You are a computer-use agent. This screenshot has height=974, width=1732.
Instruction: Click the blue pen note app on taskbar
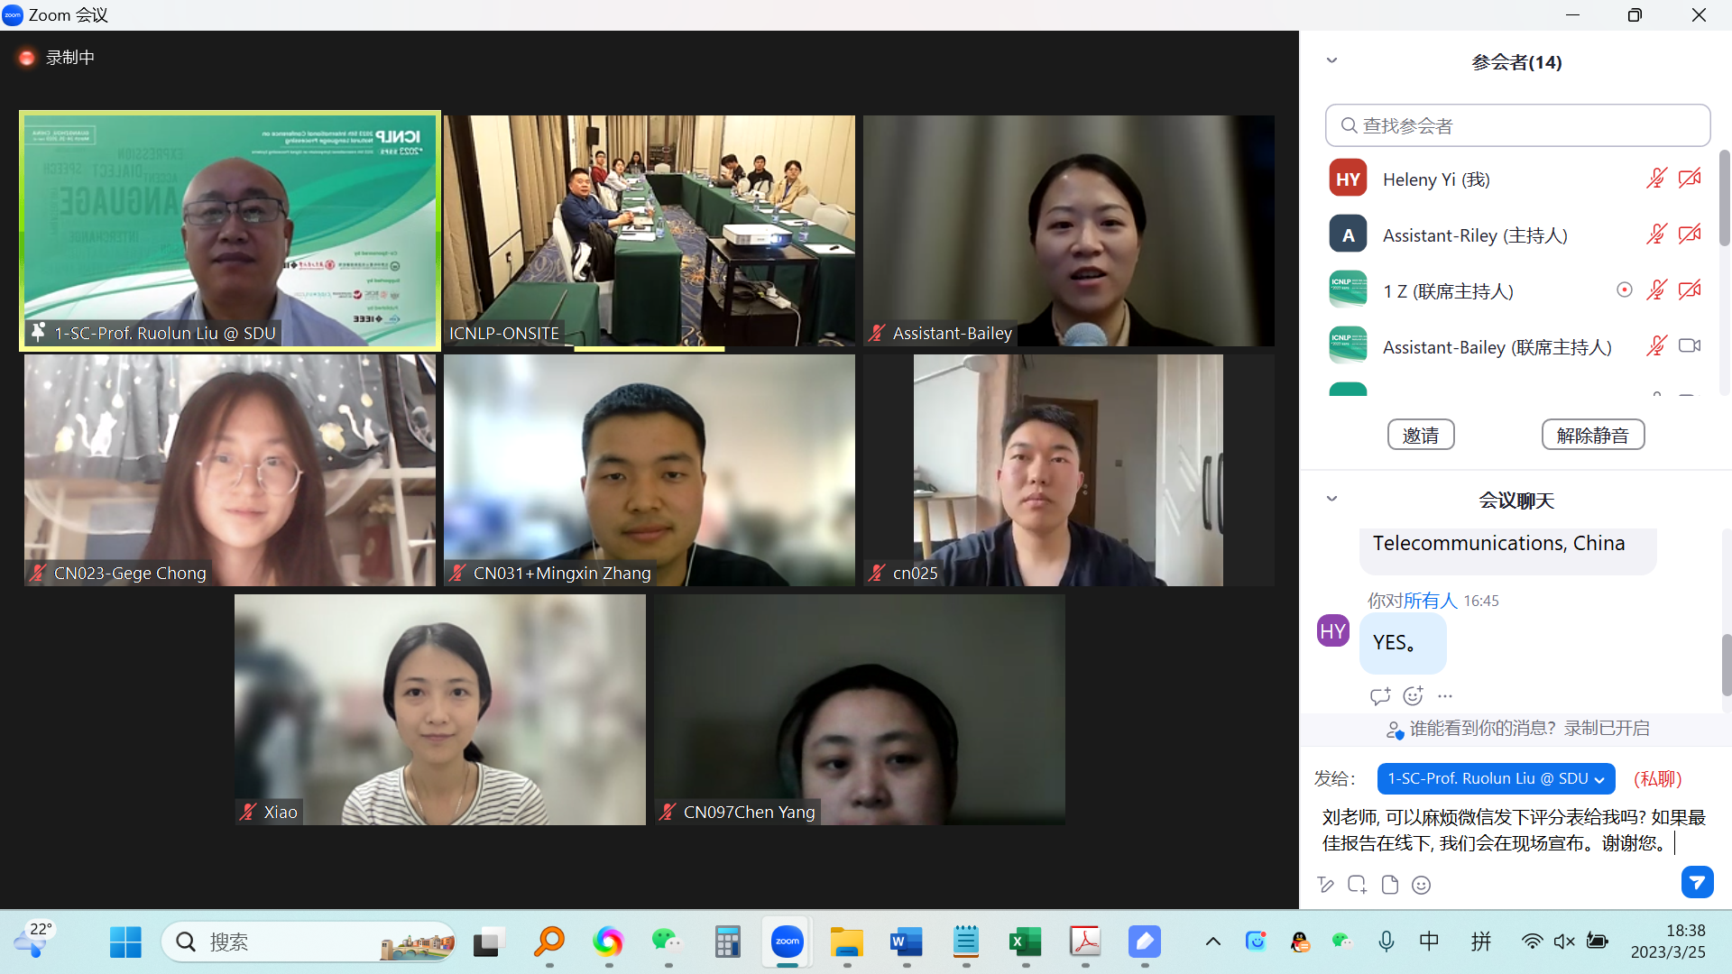(1144, 942)
